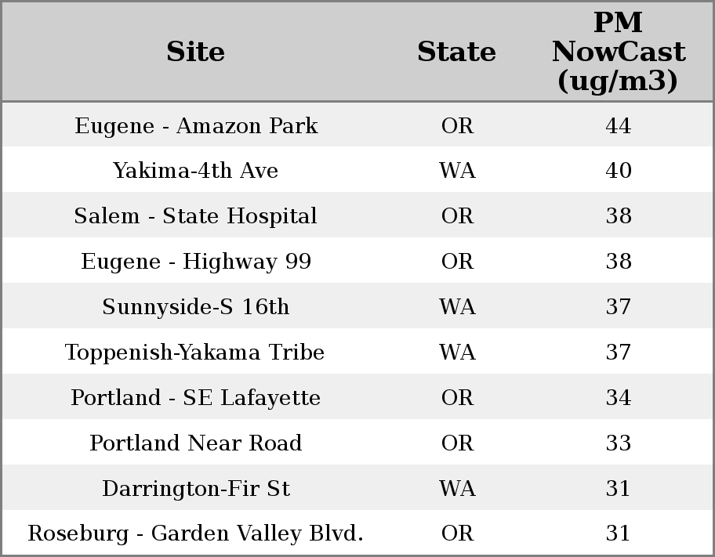The width and height of the screenshot is (715, 557).
Task: Select the Yakima-4th Ave site name
Action: (196, 171)
